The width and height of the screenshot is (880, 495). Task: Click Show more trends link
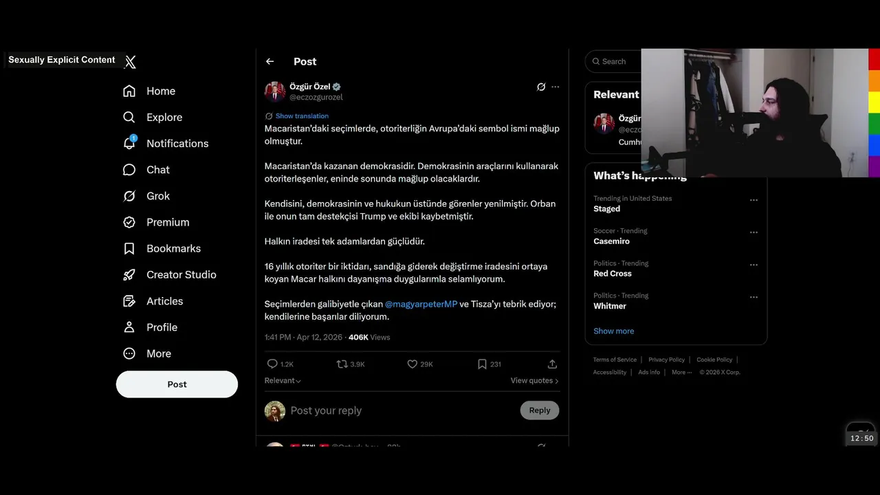[614, 331]
